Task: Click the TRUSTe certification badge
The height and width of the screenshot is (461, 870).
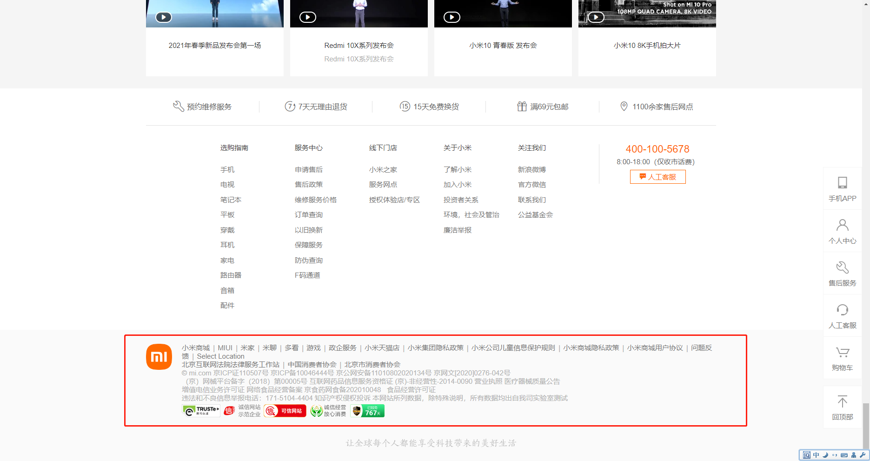Action: click(201, 411)
